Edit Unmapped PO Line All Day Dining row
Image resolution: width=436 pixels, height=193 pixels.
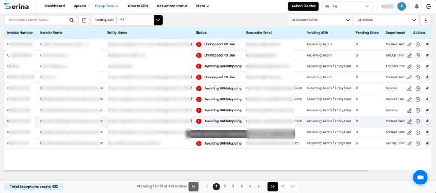click(x=409, y=56)
